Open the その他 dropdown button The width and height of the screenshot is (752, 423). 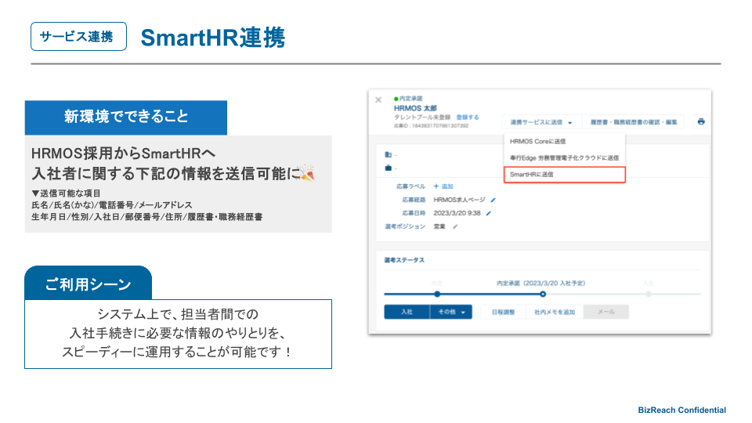(451, 312)
